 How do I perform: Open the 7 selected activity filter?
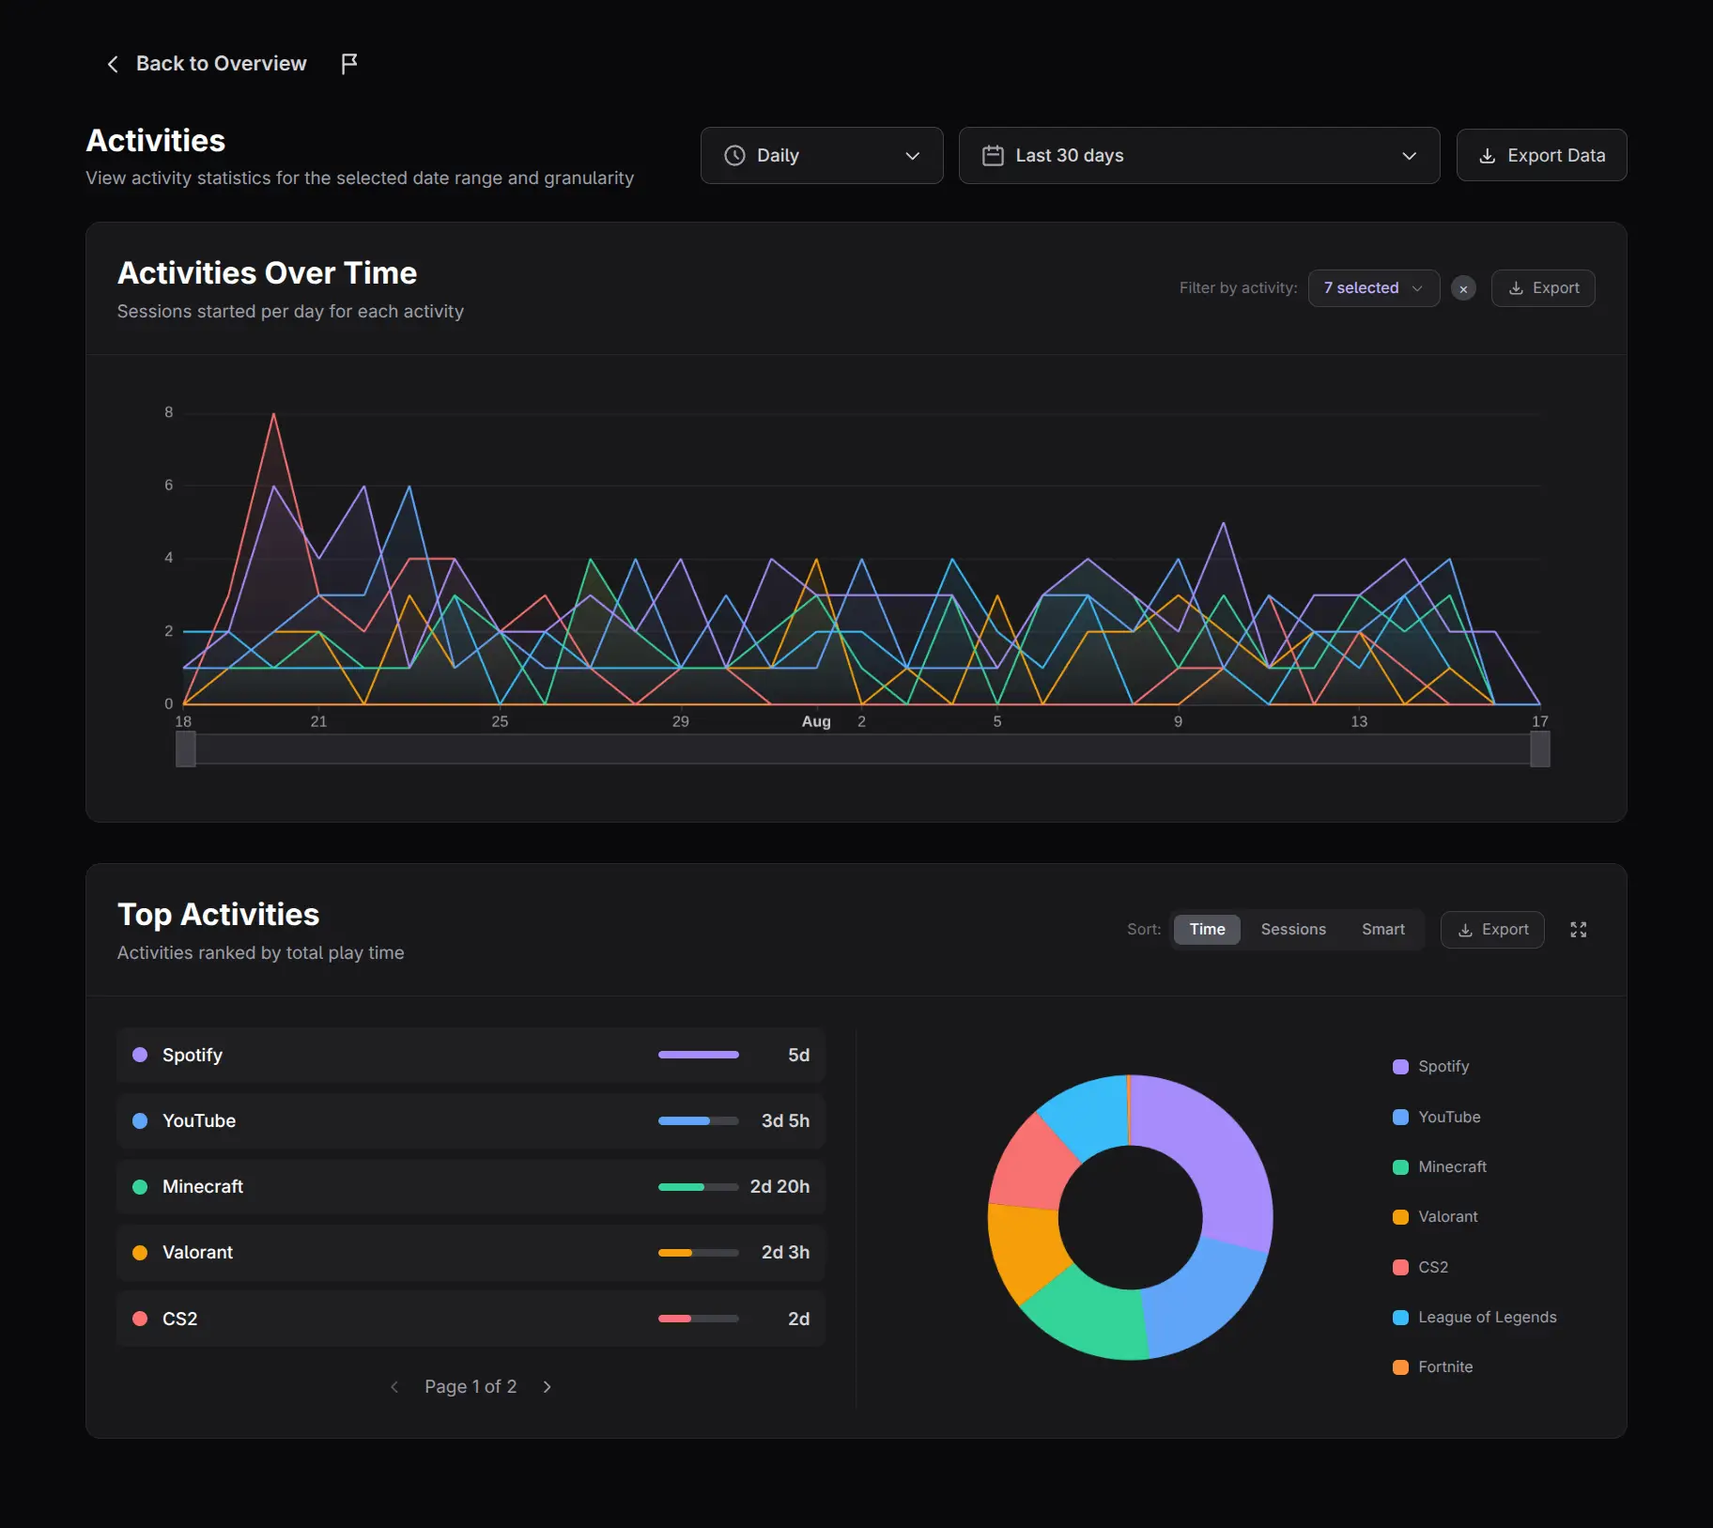pyautogui.click(x=1373, y=287)
